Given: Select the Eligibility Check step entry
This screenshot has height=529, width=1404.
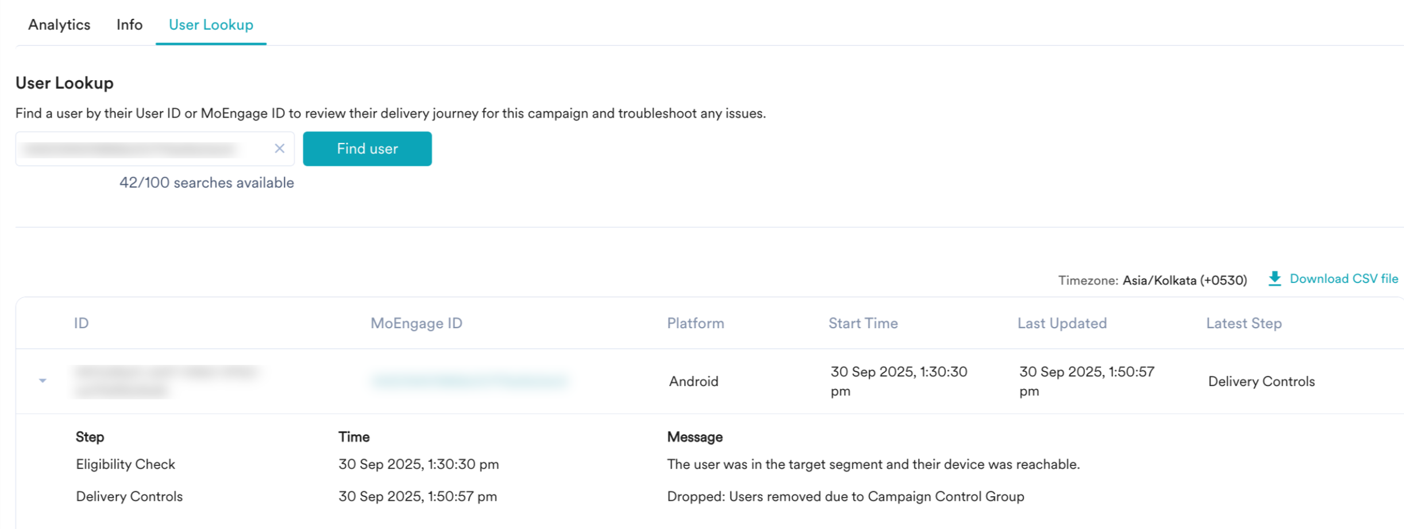Looking at the screenshot, I should tap(125, 464).
